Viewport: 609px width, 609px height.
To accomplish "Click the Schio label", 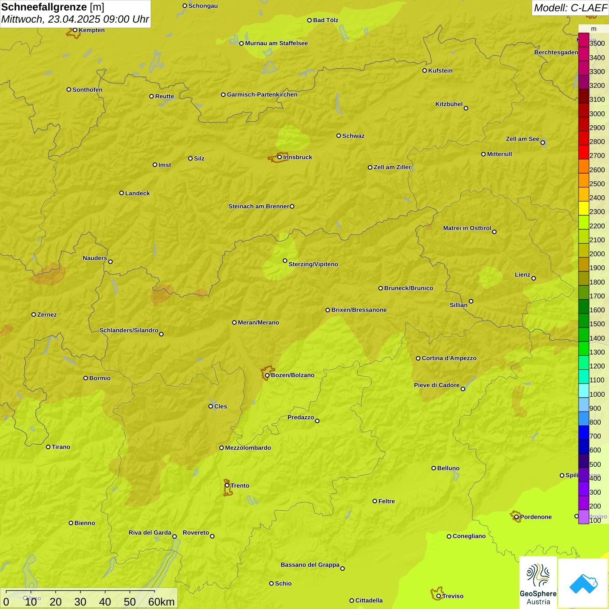I will click(283, 583).
